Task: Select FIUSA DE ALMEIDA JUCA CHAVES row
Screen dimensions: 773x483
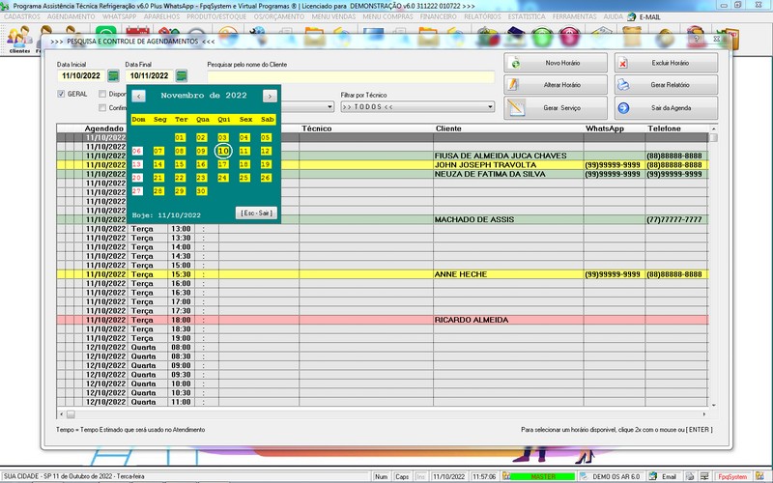Action: click(382, 156)
